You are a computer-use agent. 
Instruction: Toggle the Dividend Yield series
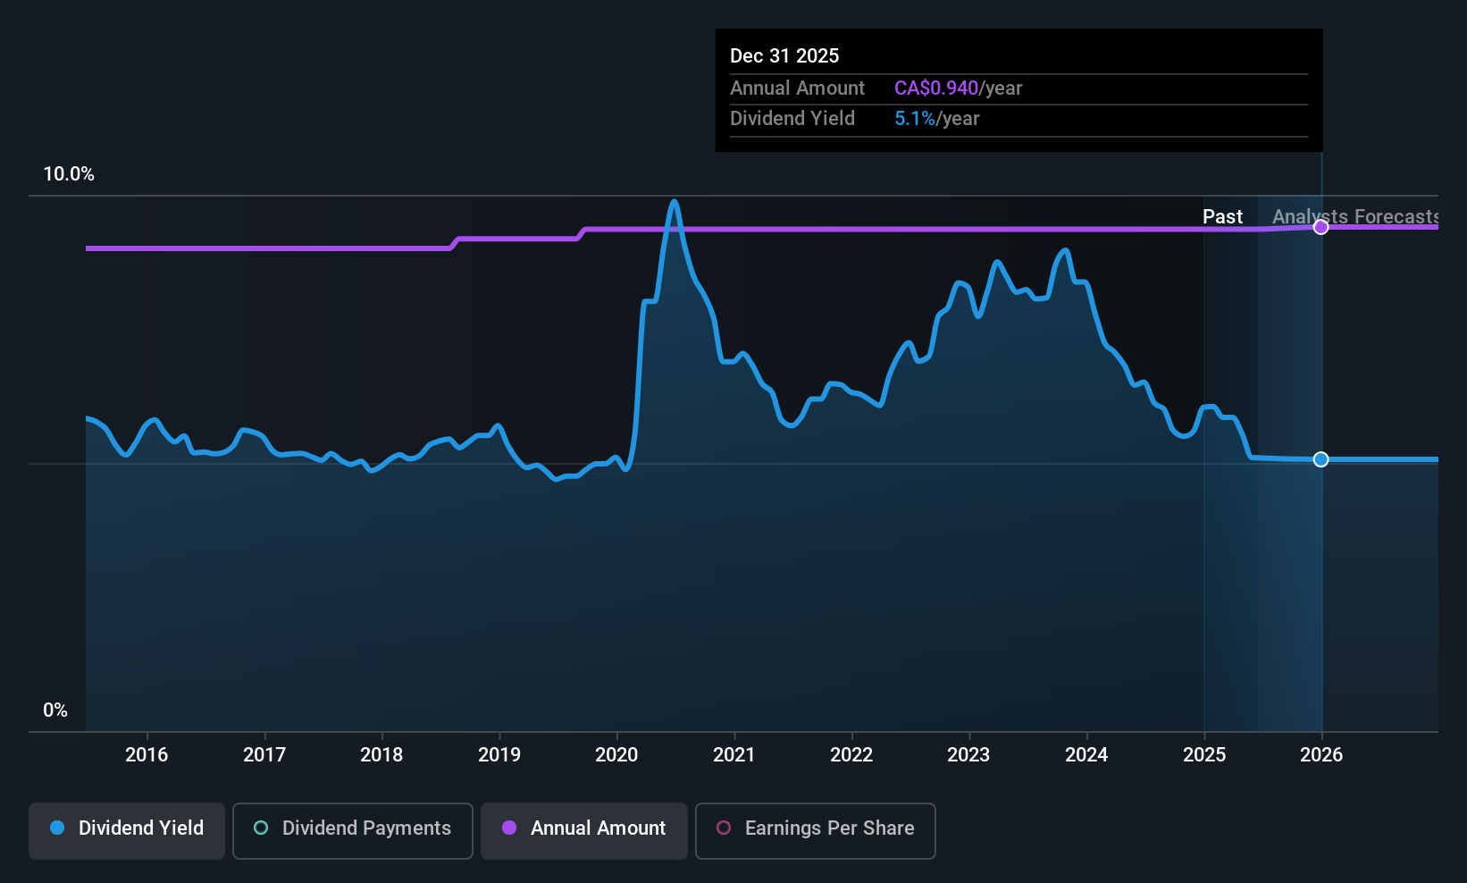pos(127,831)
